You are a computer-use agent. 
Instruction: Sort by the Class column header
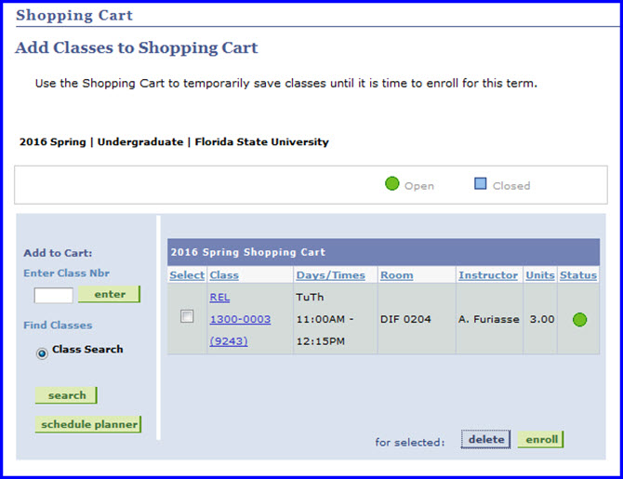click(224, 275)
